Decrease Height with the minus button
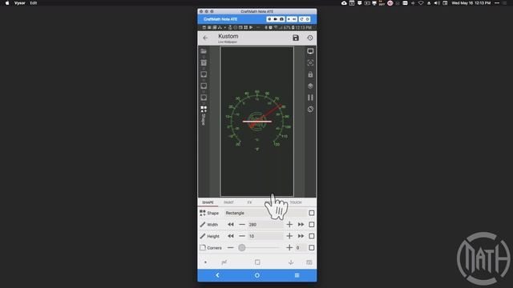The width and height of the screenshot is (513, 288). [x=242, y=236]
